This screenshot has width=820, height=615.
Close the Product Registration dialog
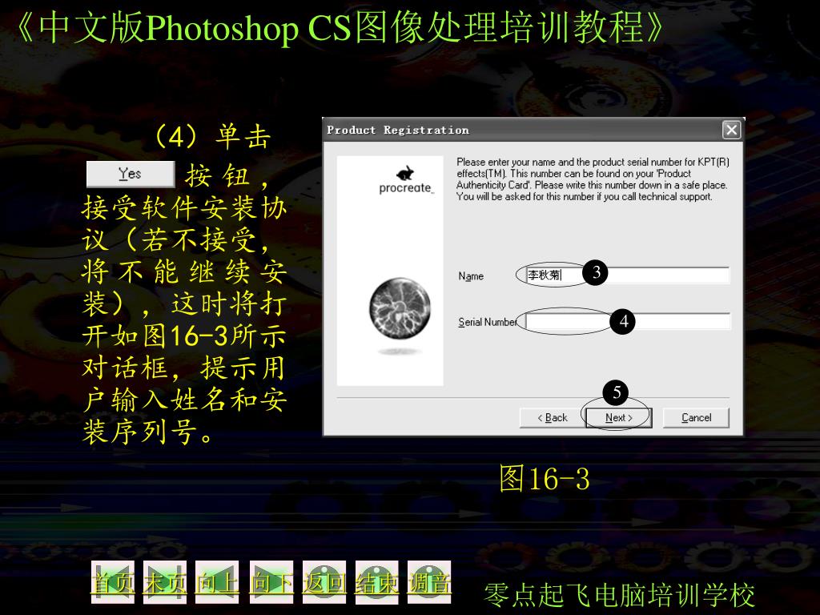coord(731,130)
